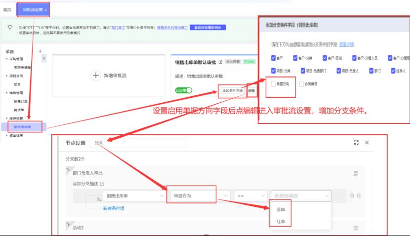410x236 pixels.
Task: Click the 添加条件字段 button
Action: click(x=232, y=91)
